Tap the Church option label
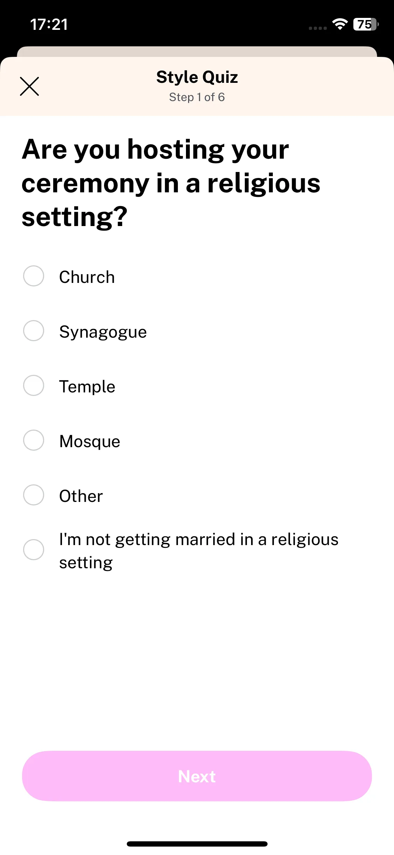 (87, 277)
